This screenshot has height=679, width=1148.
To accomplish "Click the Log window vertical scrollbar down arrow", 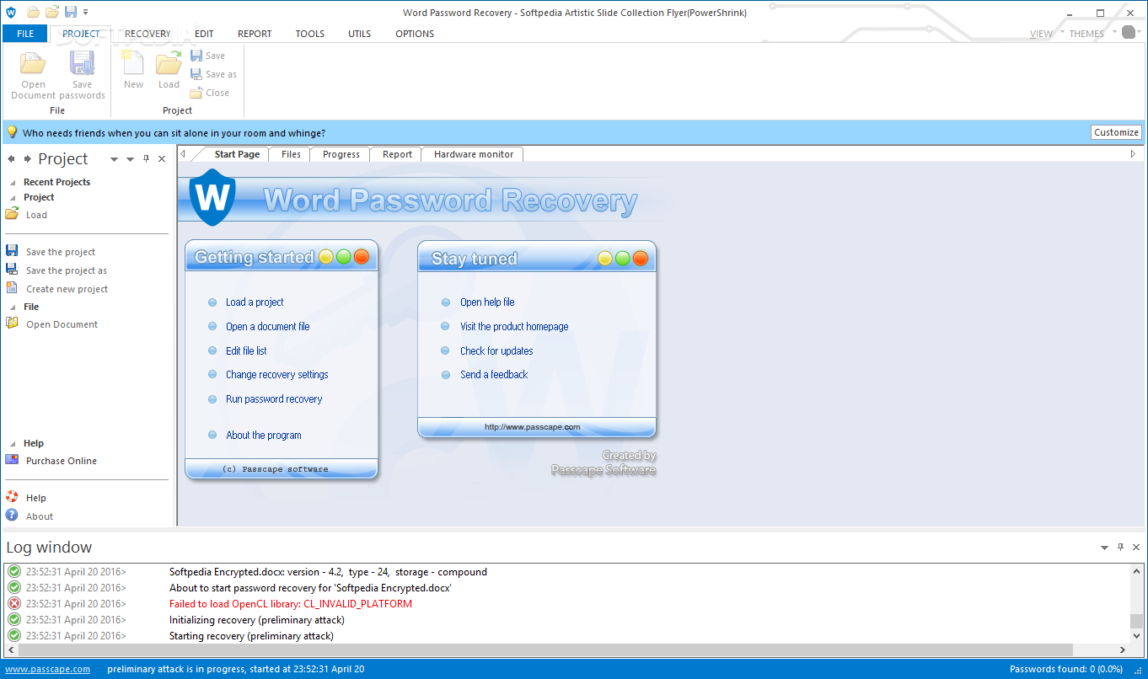I will (x=1136, y=637).
